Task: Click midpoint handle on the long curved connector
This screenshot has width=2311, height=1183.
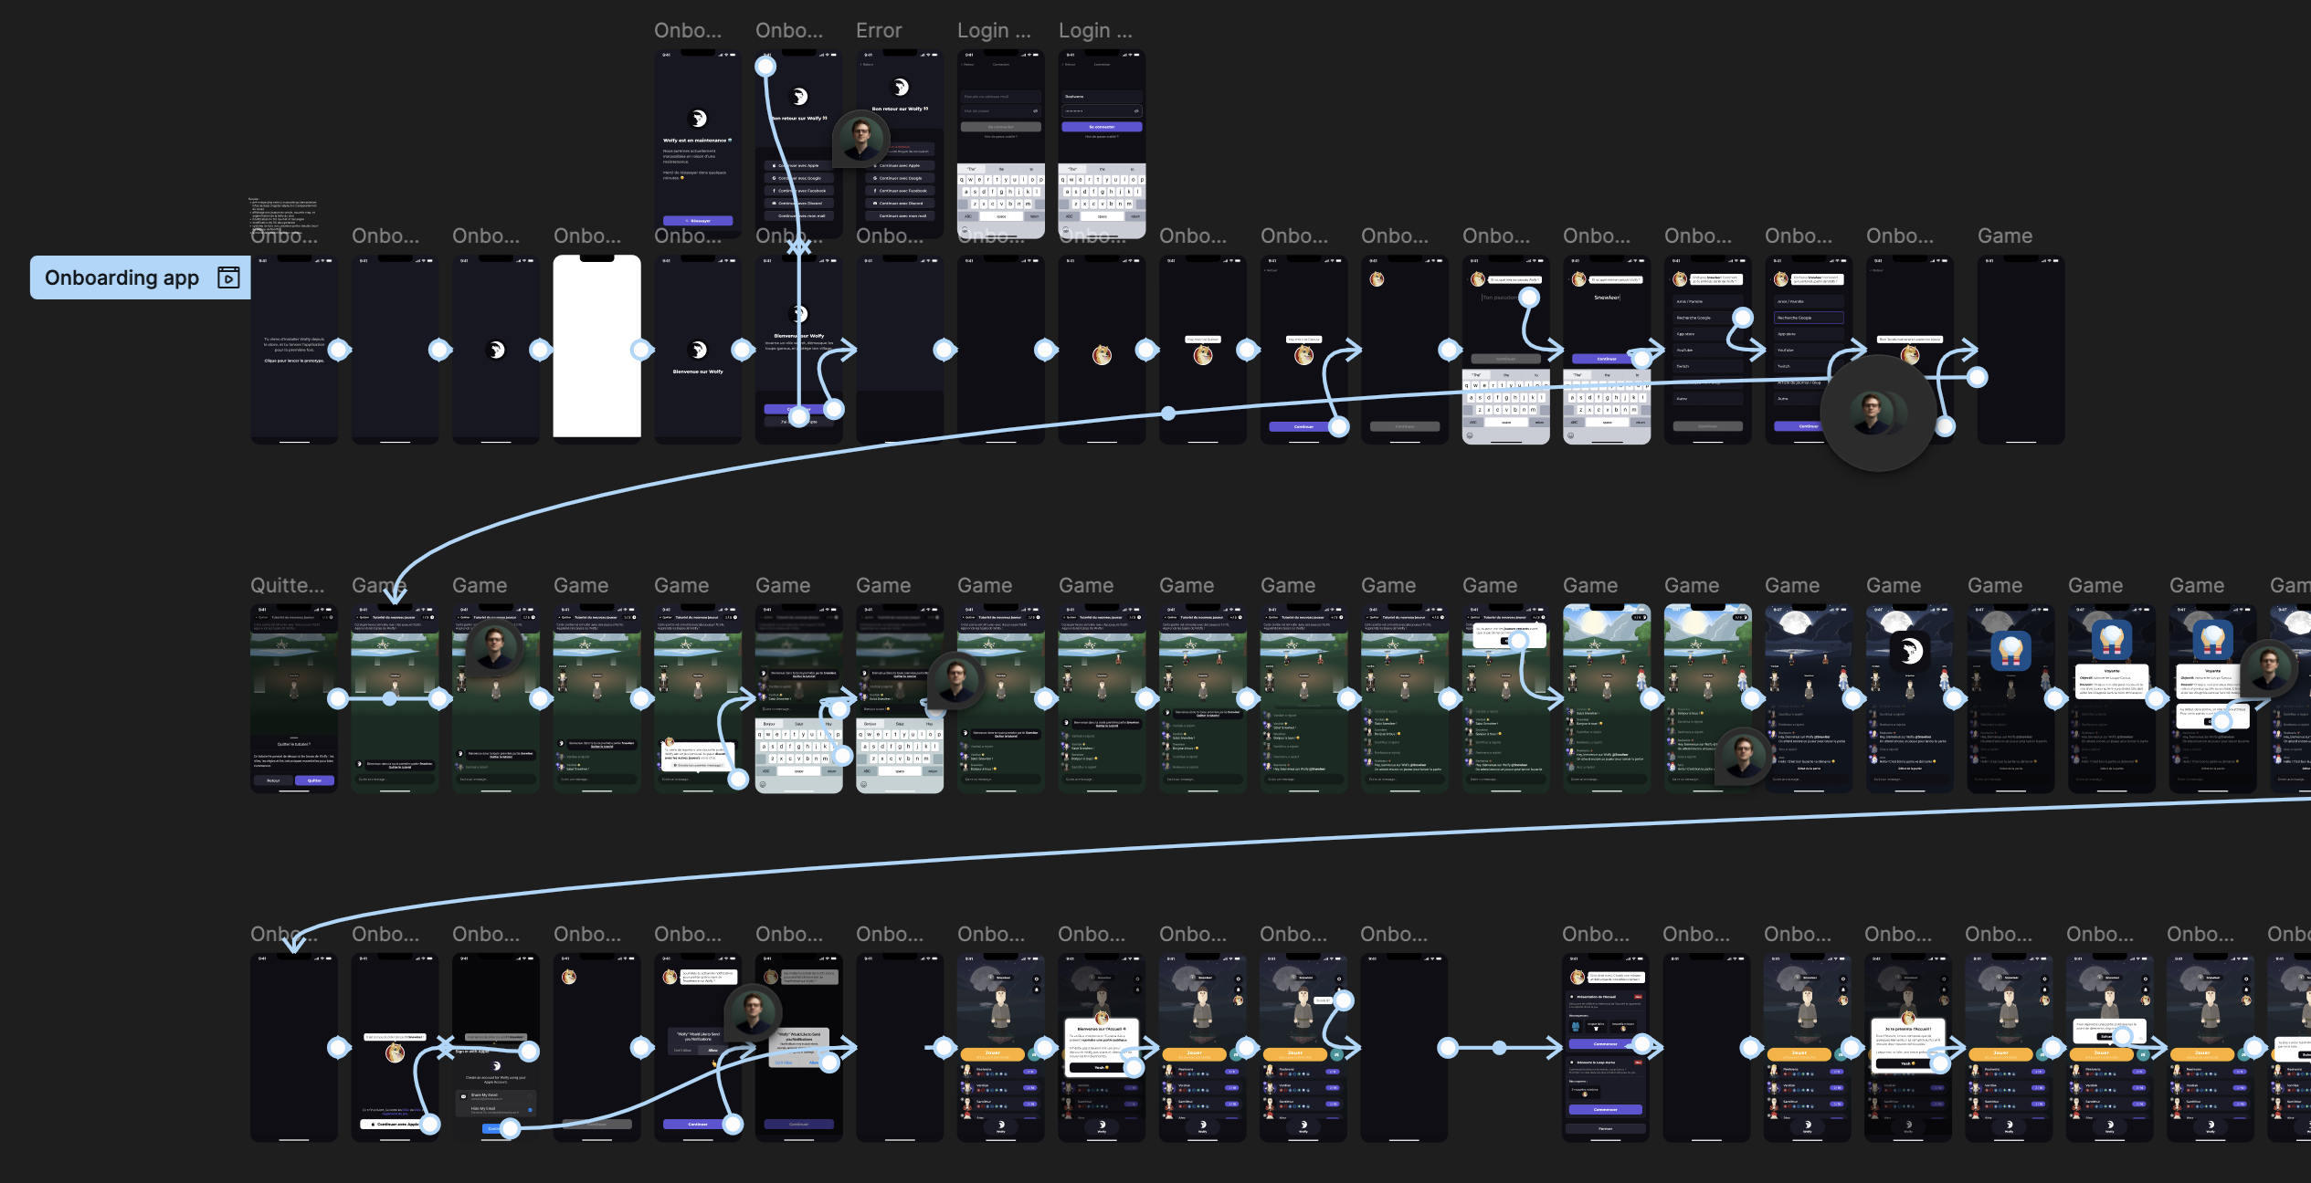Action: [x=1168, y=414]
